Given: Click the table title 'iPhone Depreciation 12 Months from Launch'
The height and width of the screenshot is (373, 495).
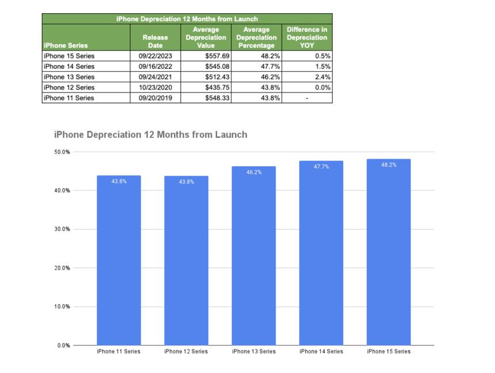Looking at the screenshot, I should click(x=187, y=19).
